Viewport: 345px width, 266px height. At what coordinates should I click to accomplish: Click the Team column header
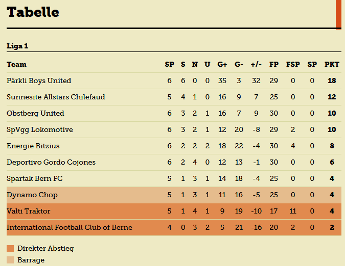click(16, 64)
